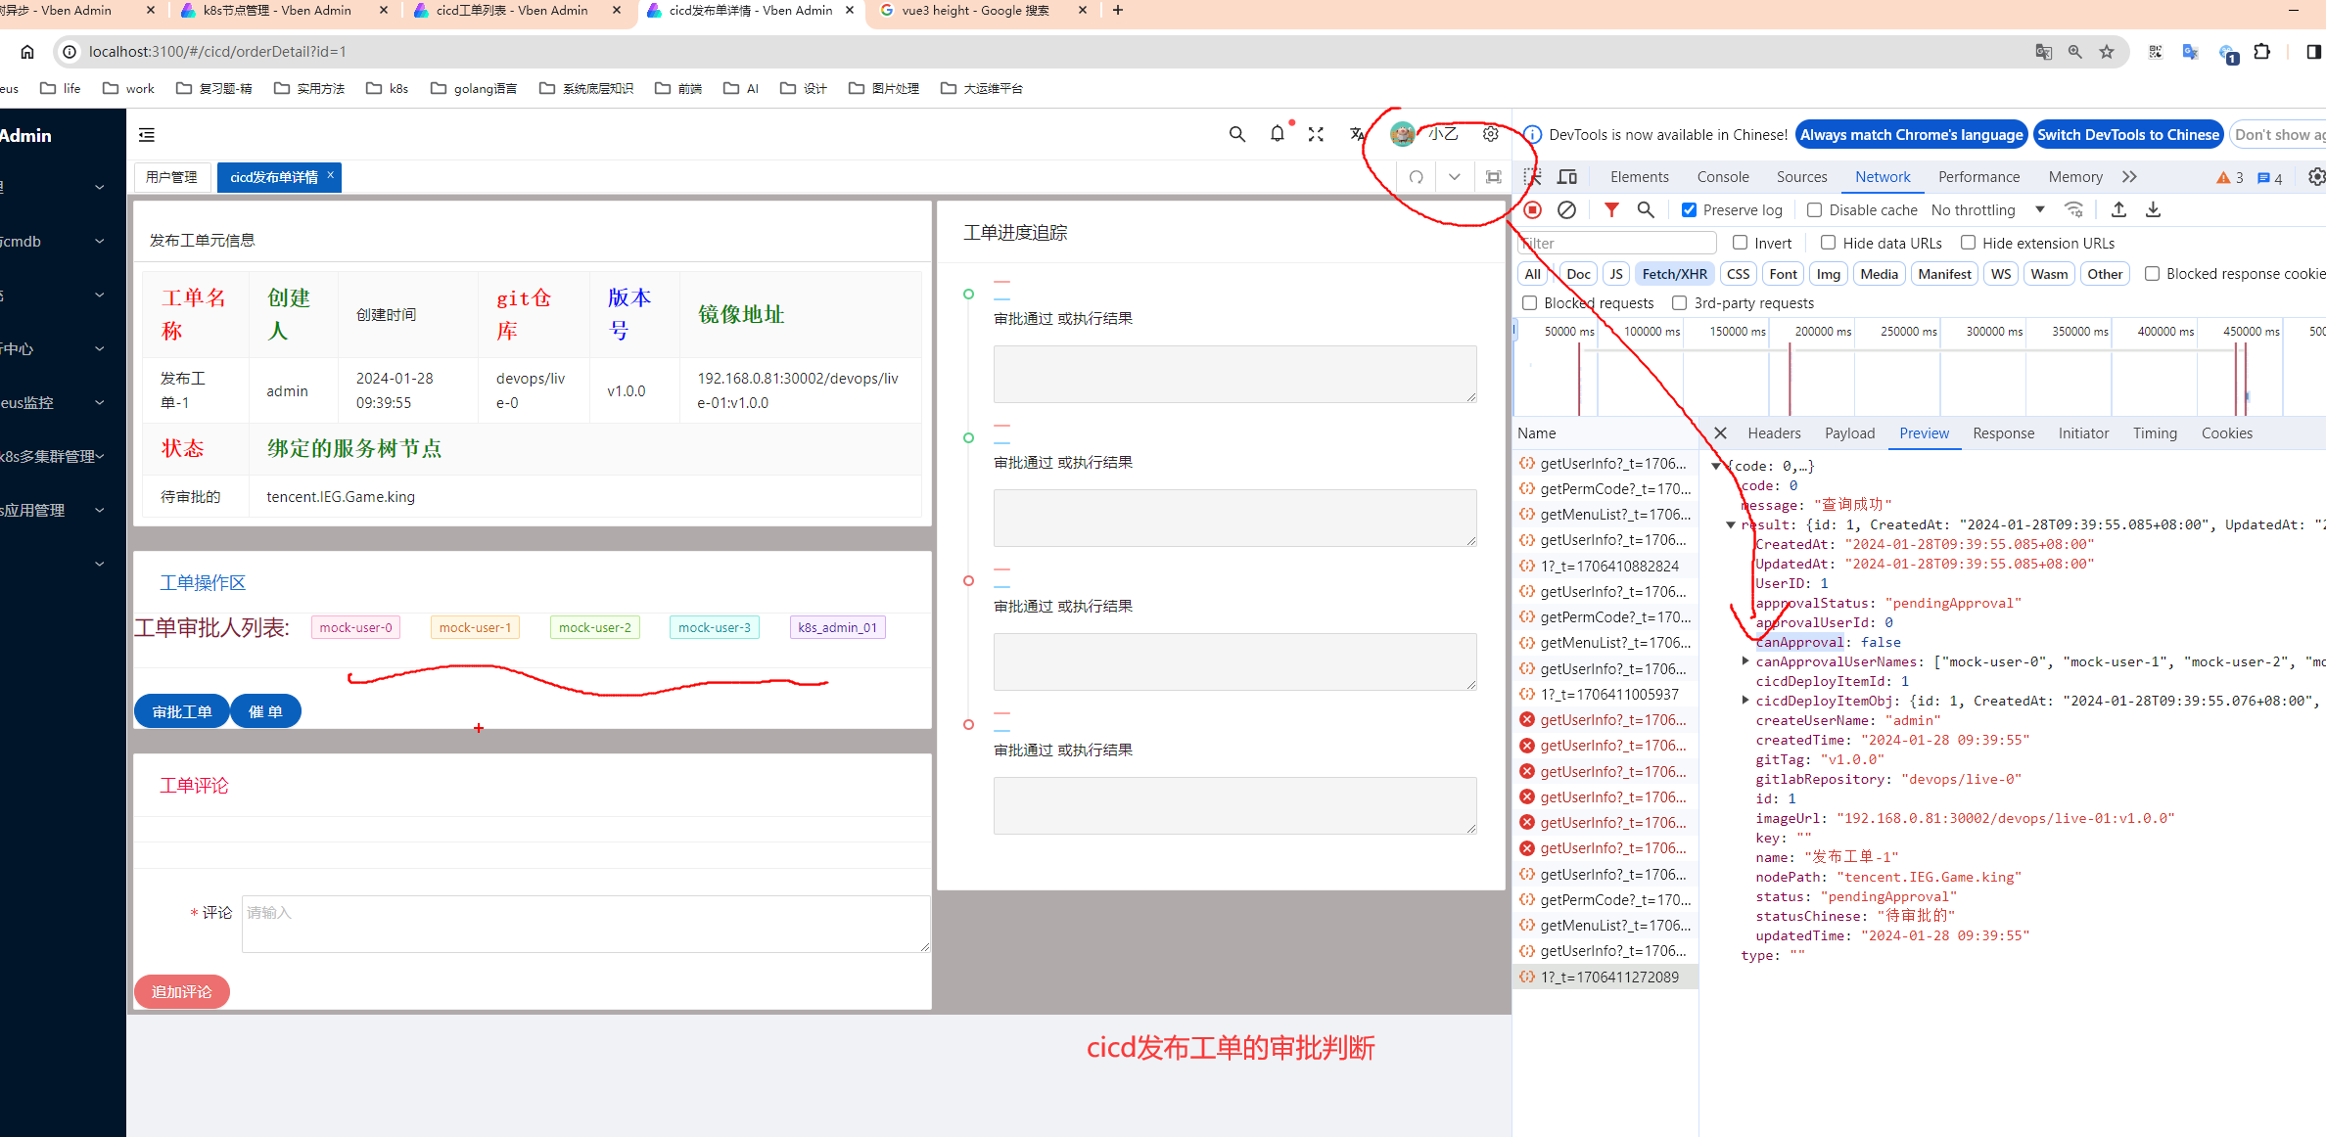Open the notification bell icon
Screen dimensions: 2326x1137
pos(1277,134)
